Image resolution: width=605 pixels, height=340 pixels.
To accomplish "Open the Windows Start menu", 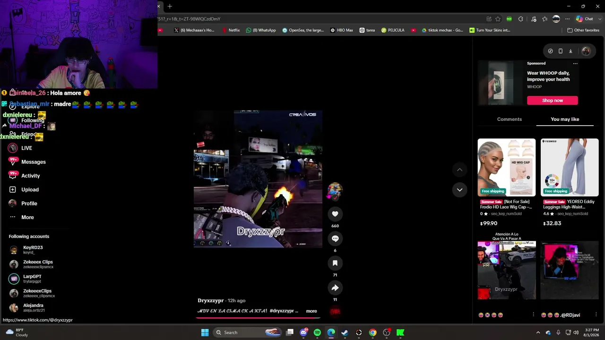I will pyautogui.click(x=205, y=332).
